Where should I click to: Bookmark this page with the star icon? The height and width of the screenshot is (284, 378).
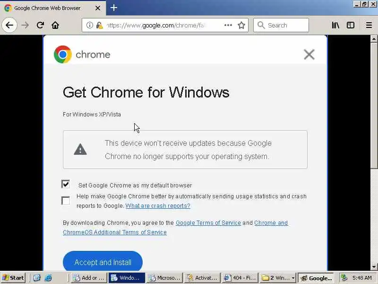click(x=241, y=25)
